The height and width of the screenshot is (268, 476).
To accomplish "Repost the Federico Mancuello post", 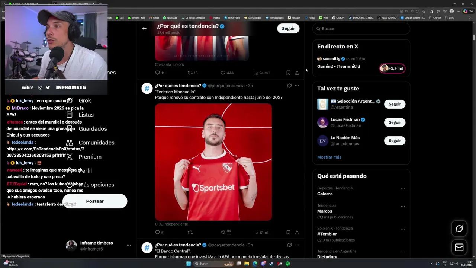I will click(x=190, y=232).
